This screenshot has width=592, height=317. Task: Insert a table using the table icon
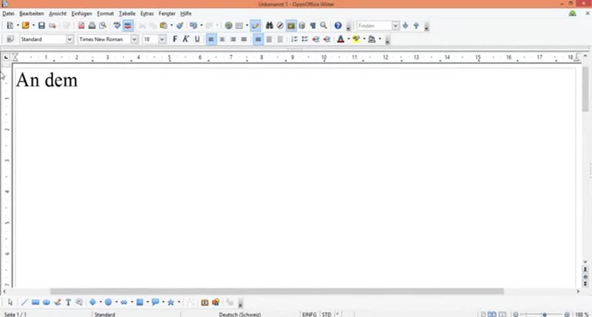[239, 26]
